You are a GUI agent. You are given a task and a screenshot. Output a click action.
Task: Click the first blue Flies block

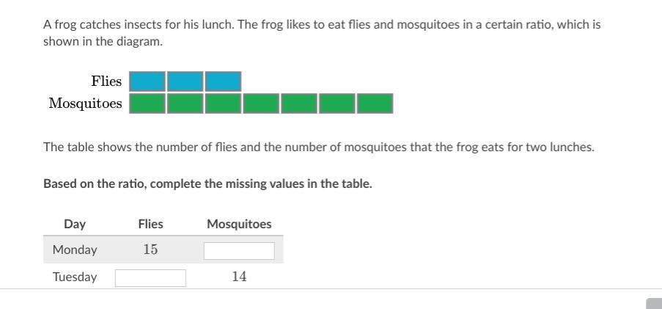point(147,81)
